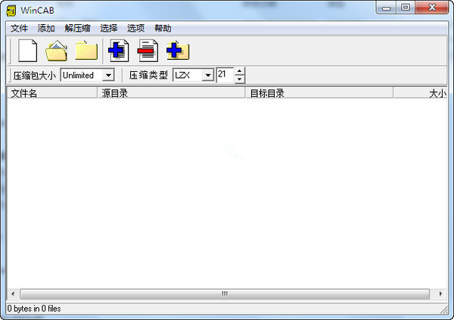Viewport: 454px width, 320px height.
Task: Click the New archive blank page icon
Action: 27,51
